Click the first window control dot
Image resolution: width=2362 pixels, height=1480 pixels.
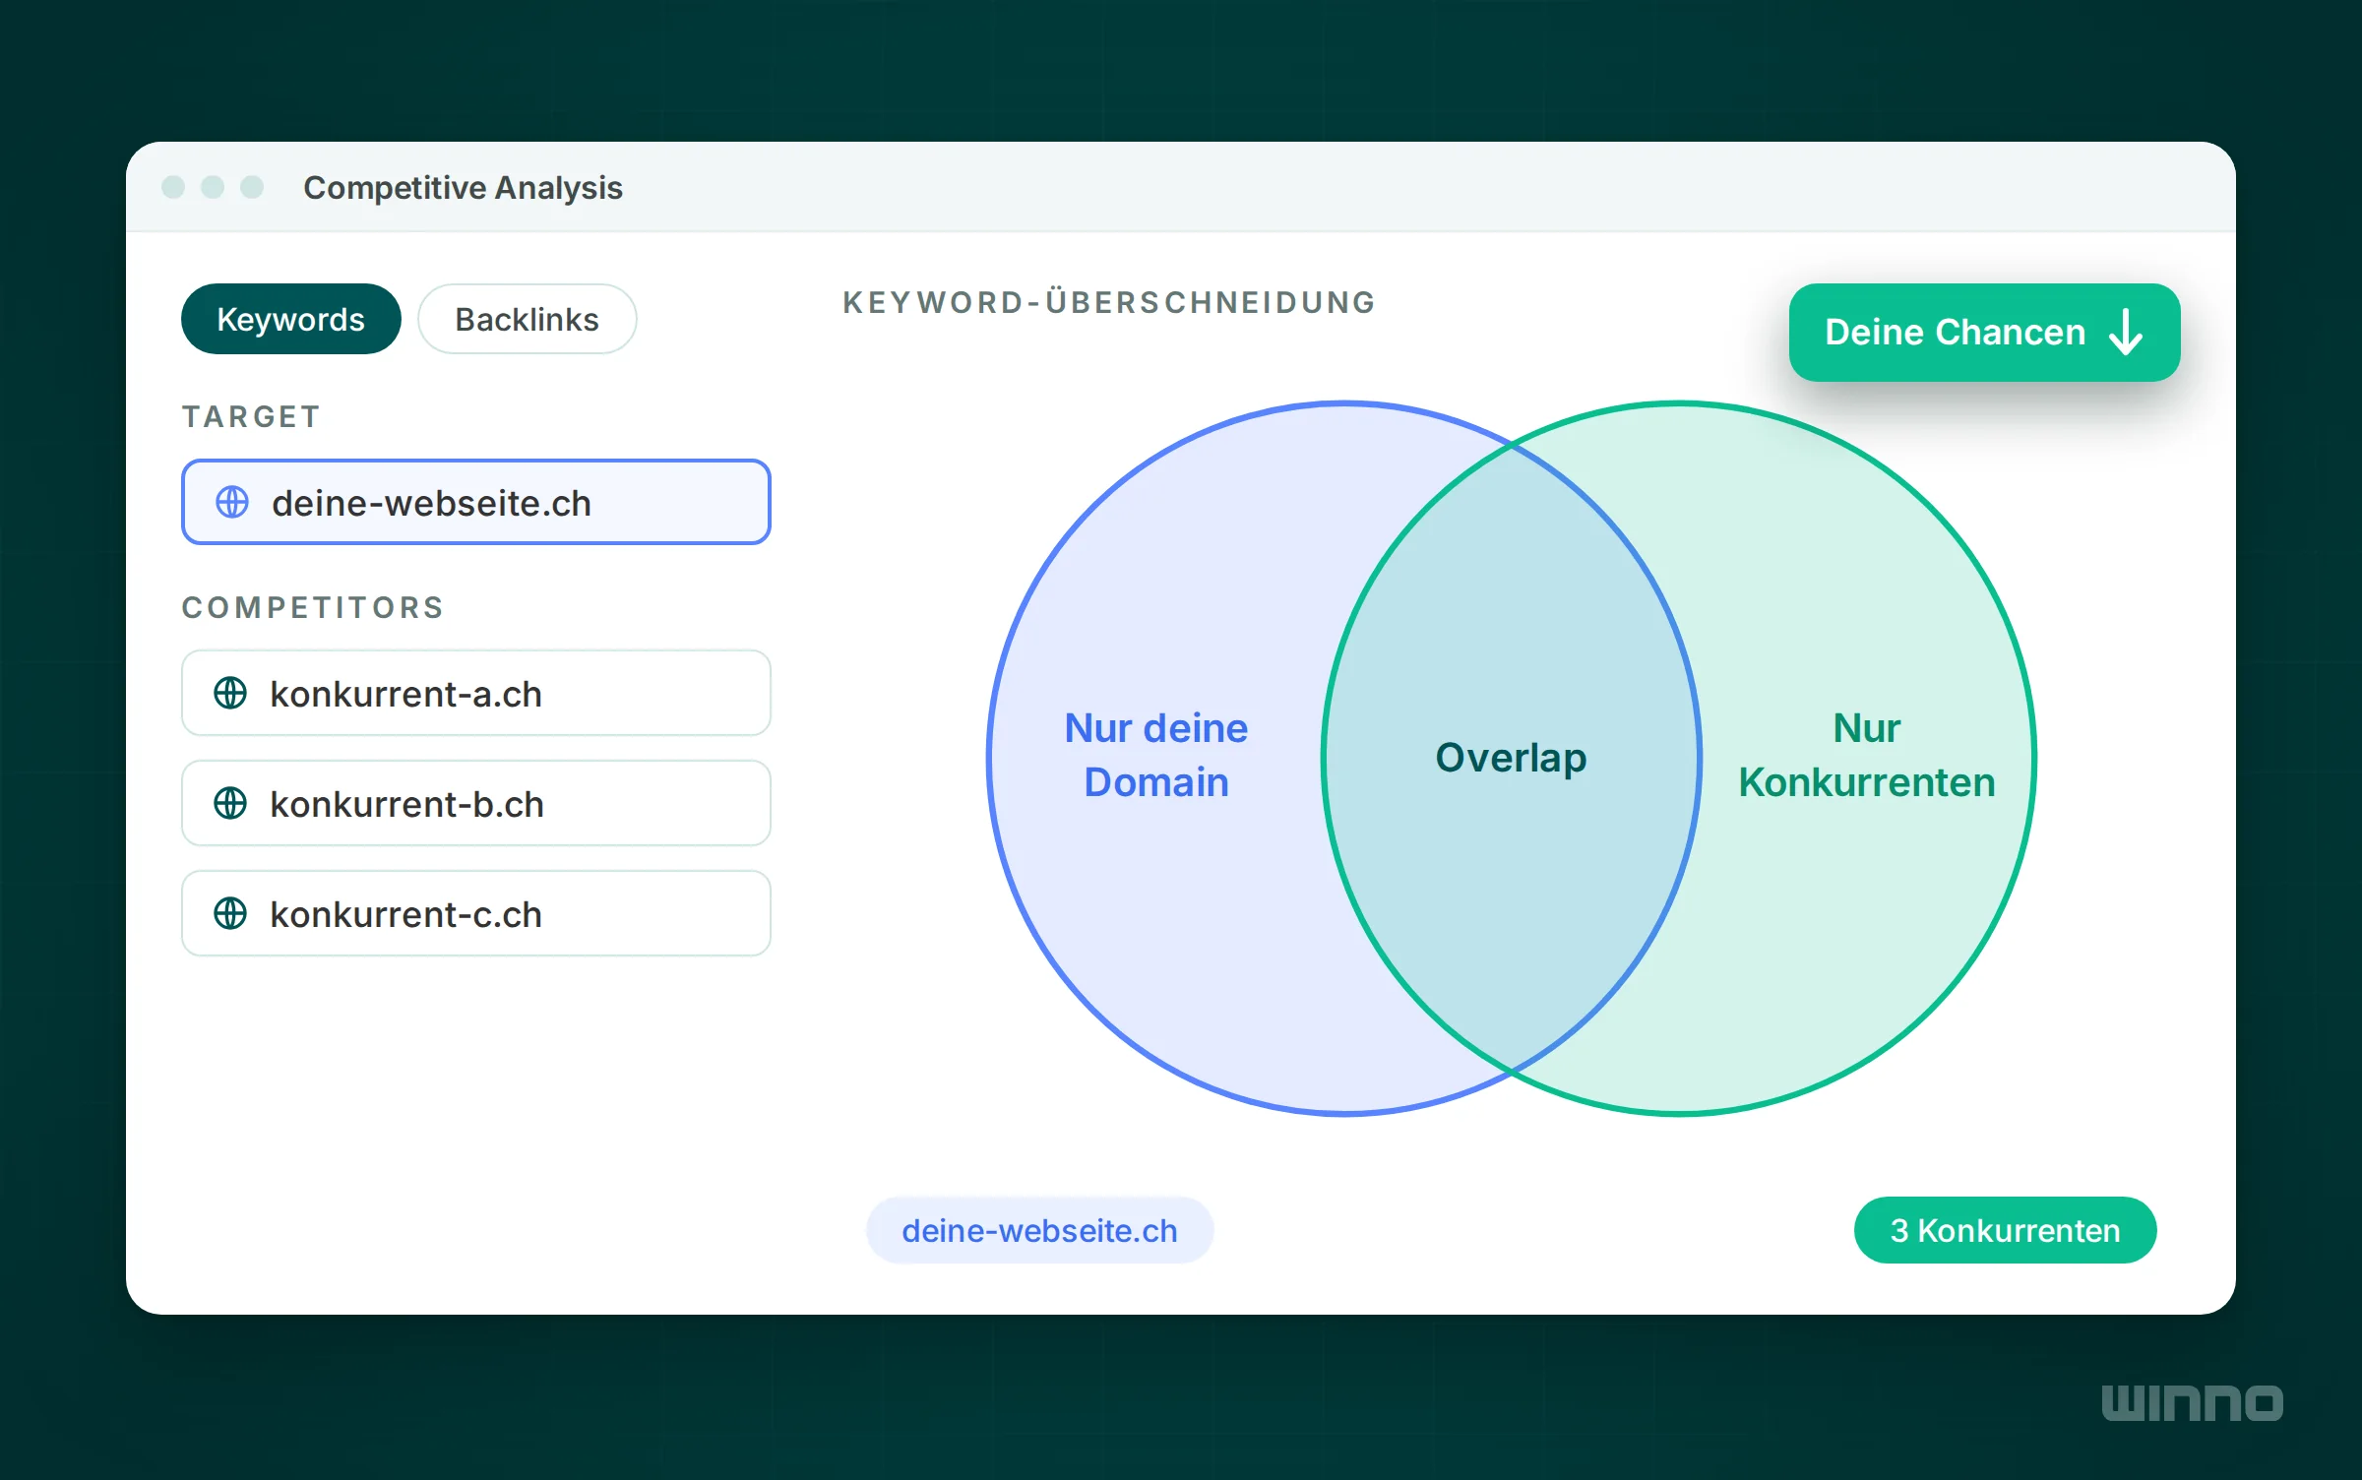pos(173,187)
